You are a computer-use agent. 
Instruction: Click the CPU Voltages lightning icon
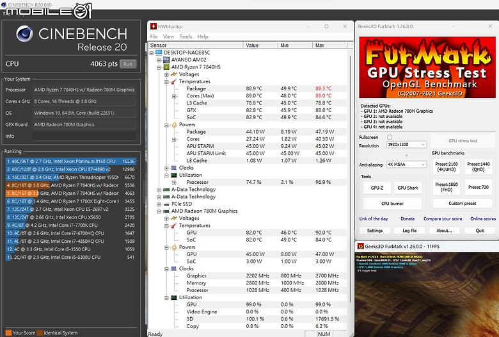click(174, 74)
